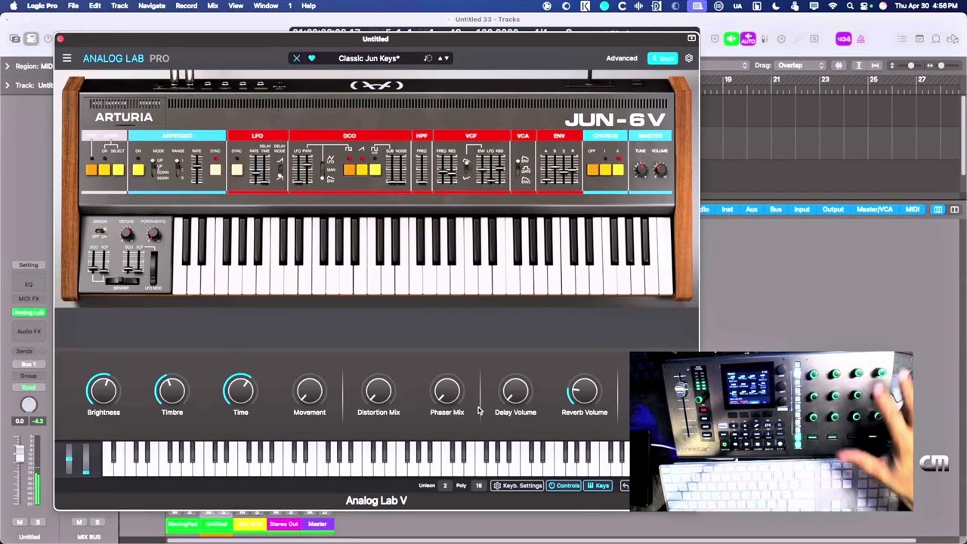Click the cyan Back button
The height and width of the screenshot is (544, 967).
click(x=663, y=58)
